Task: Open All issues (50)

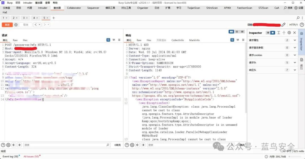Action: click(x=32, y=156)
